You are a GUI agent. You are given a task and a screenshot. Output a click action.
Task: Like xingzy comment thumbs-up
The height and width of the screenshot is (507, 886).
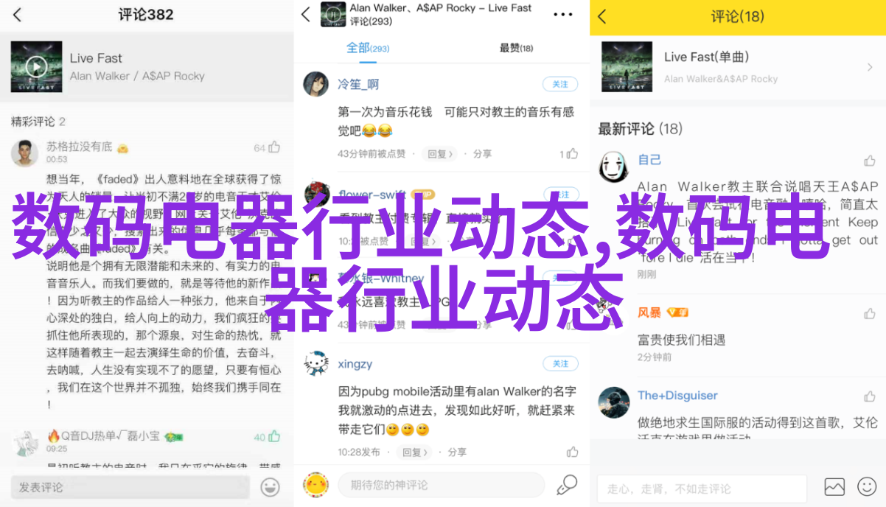[x=573, y=452]
